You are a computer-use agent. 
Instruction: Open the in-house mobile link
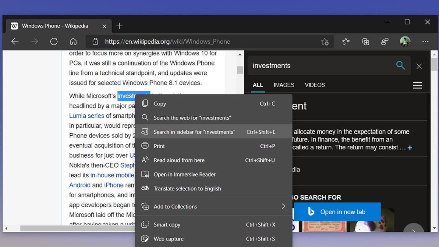(112, 175)
